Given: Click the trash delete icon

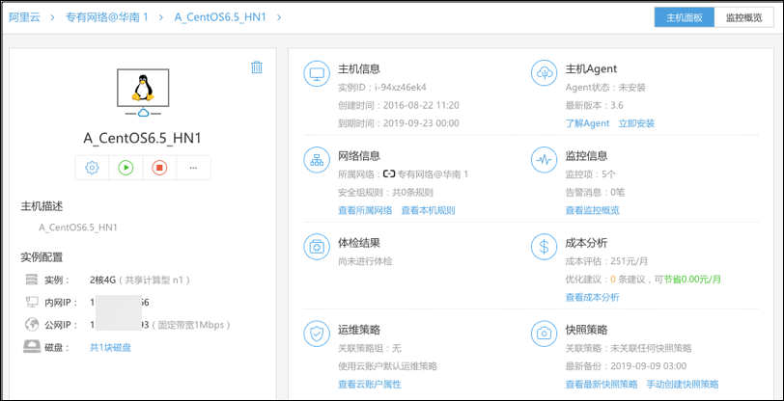Looking at the screenshot, I should (256, 67).
